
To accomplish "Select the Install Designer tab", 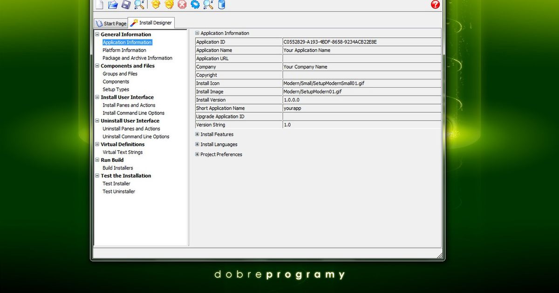I will 151,22.
